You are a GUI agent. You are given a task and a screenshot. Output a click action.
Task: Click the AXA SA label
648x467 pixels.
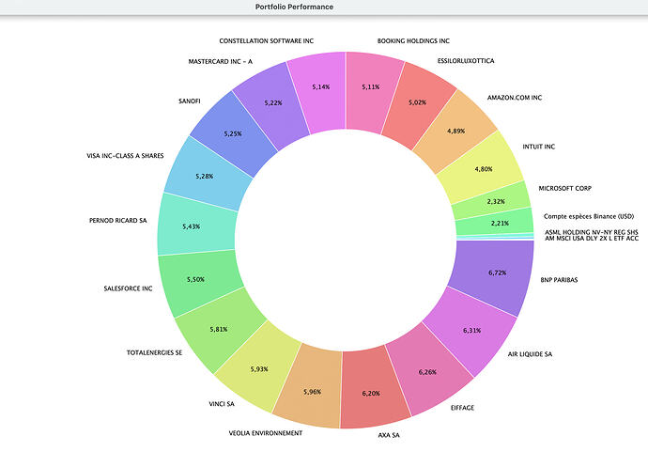389,435
